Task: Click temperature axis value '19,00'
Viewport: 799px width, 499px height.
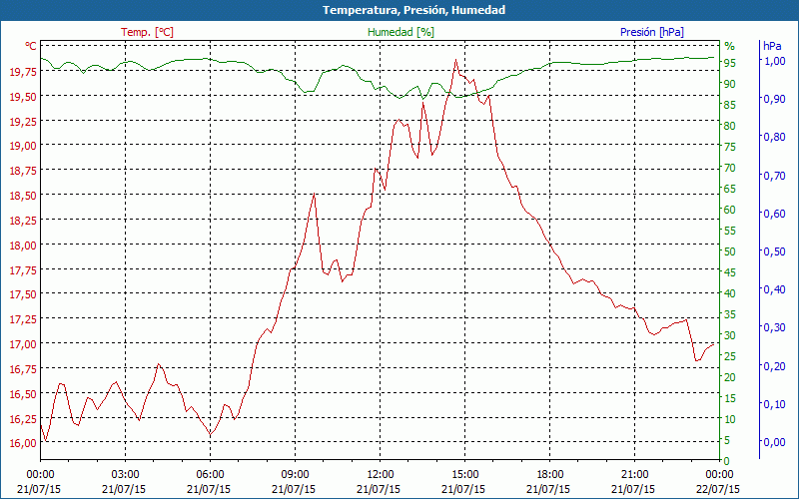Action: click(x=23, y=147)
